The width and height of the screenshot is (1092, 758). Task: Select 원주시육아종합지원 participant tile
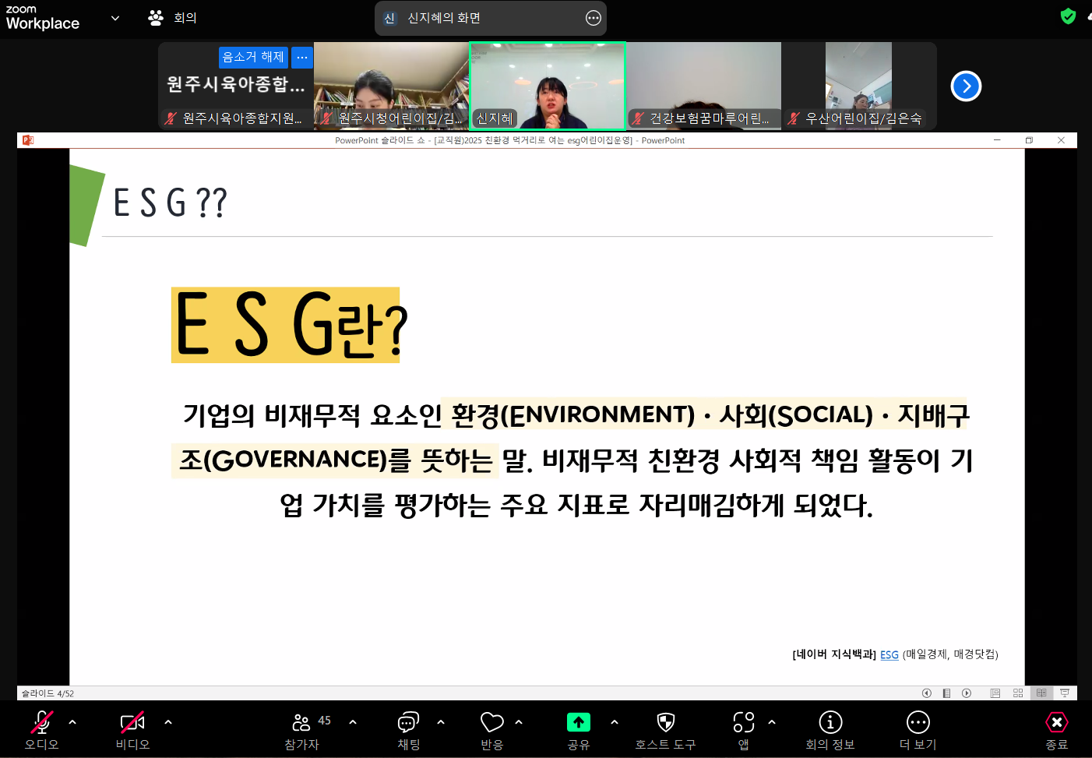(235, 86)
